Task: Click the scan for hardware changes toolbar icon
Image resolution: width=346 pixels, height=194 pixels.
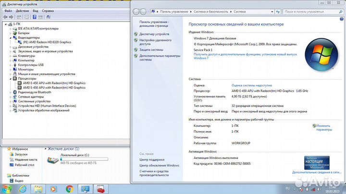Action: (49, 17)
